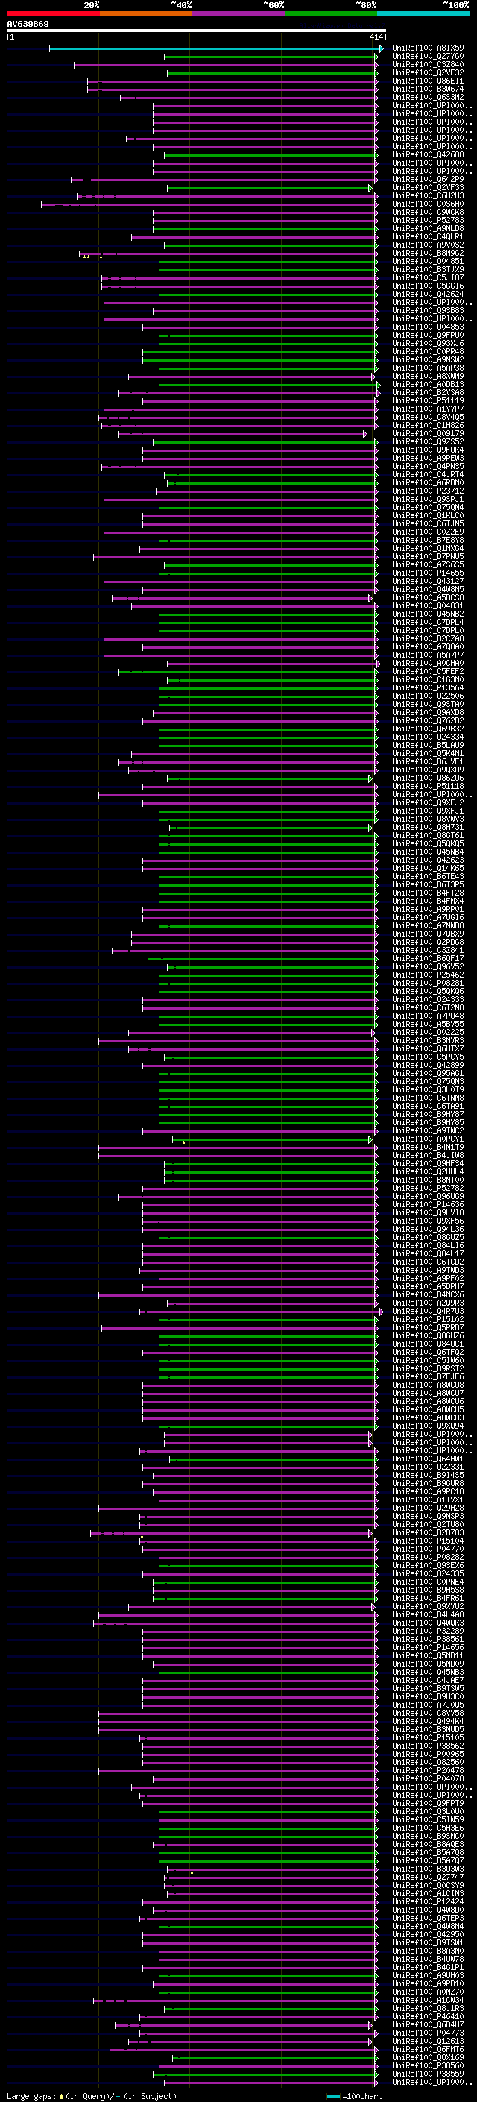
Task: Click the cyan ~100% identity legend segment
Action: point(423,13)
